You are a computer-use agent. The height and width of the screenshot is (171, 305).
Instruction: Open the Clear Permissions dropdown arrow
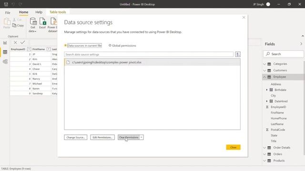[x=142, y=137]
